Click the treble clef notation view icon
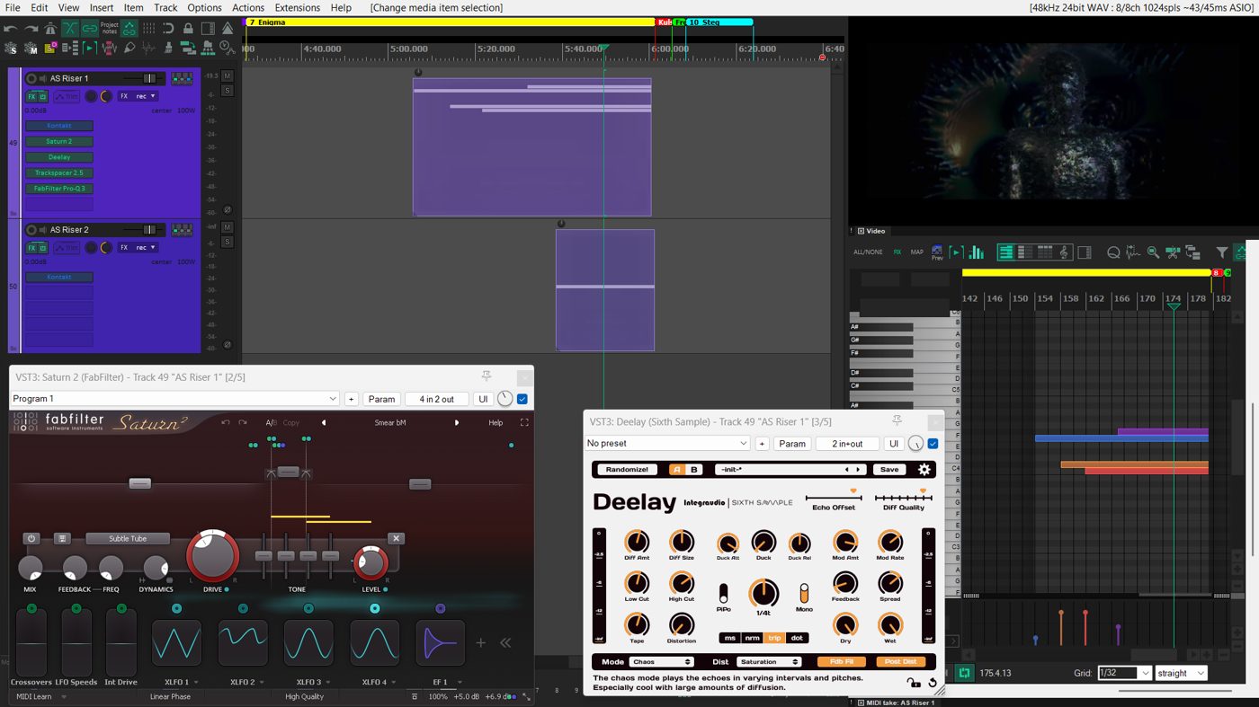Viewport: 1259px width, 707px height. pyautogui.click(x=1064, y=252)
